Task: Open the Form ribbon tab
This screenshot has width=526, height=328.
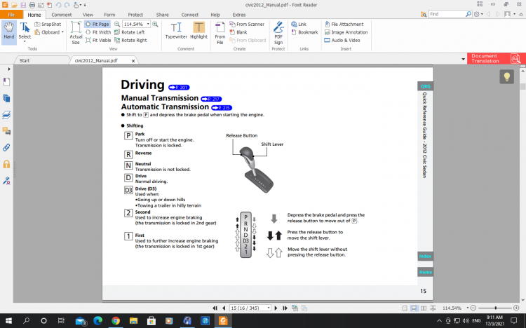Action: point(109,15)
